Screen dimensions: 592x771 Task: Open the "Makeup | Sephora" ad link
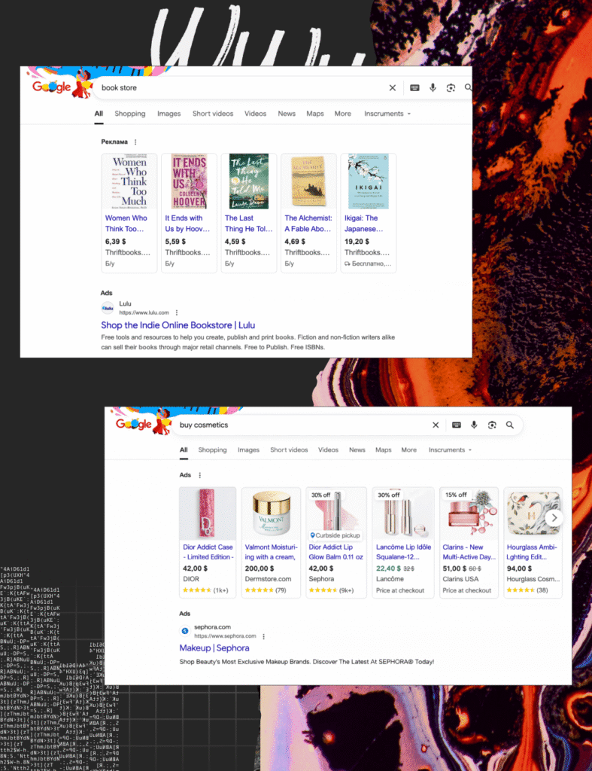point(214,648)
